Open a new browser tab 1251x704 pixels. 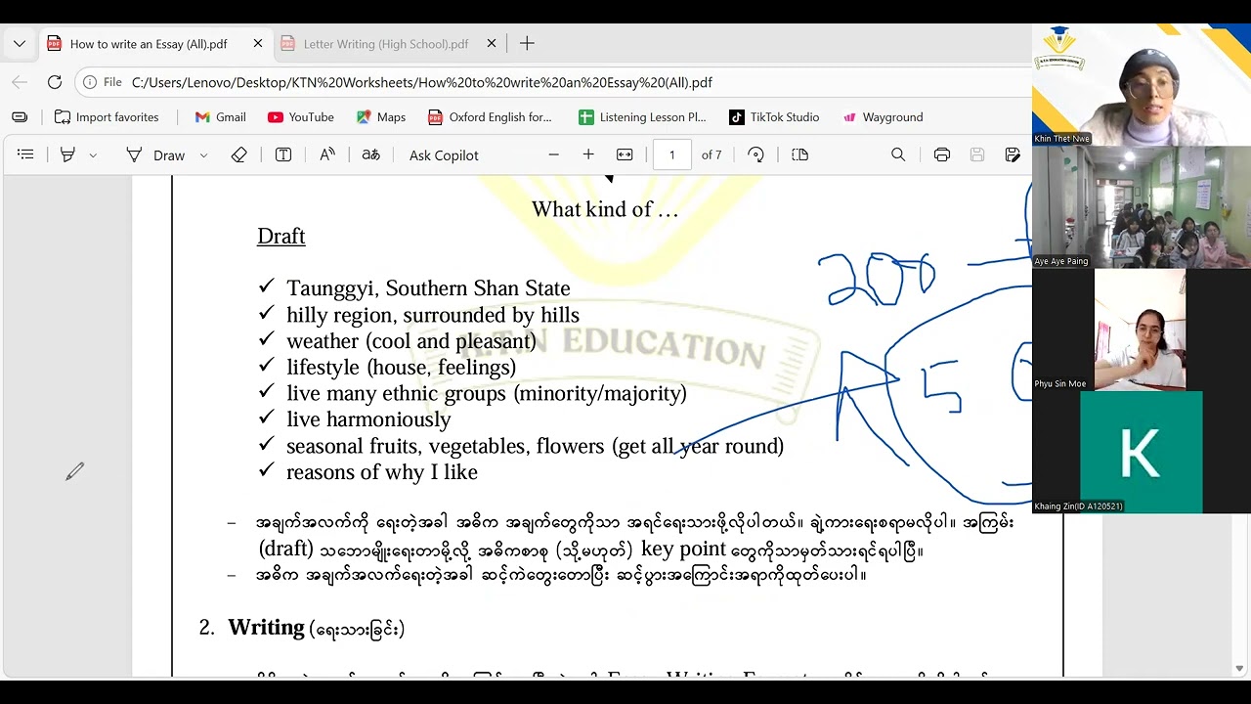527,44
